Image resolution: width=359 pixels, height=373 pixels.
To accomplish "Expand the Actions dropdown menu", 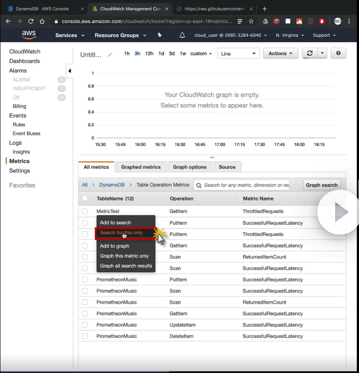I will [281, 53].
